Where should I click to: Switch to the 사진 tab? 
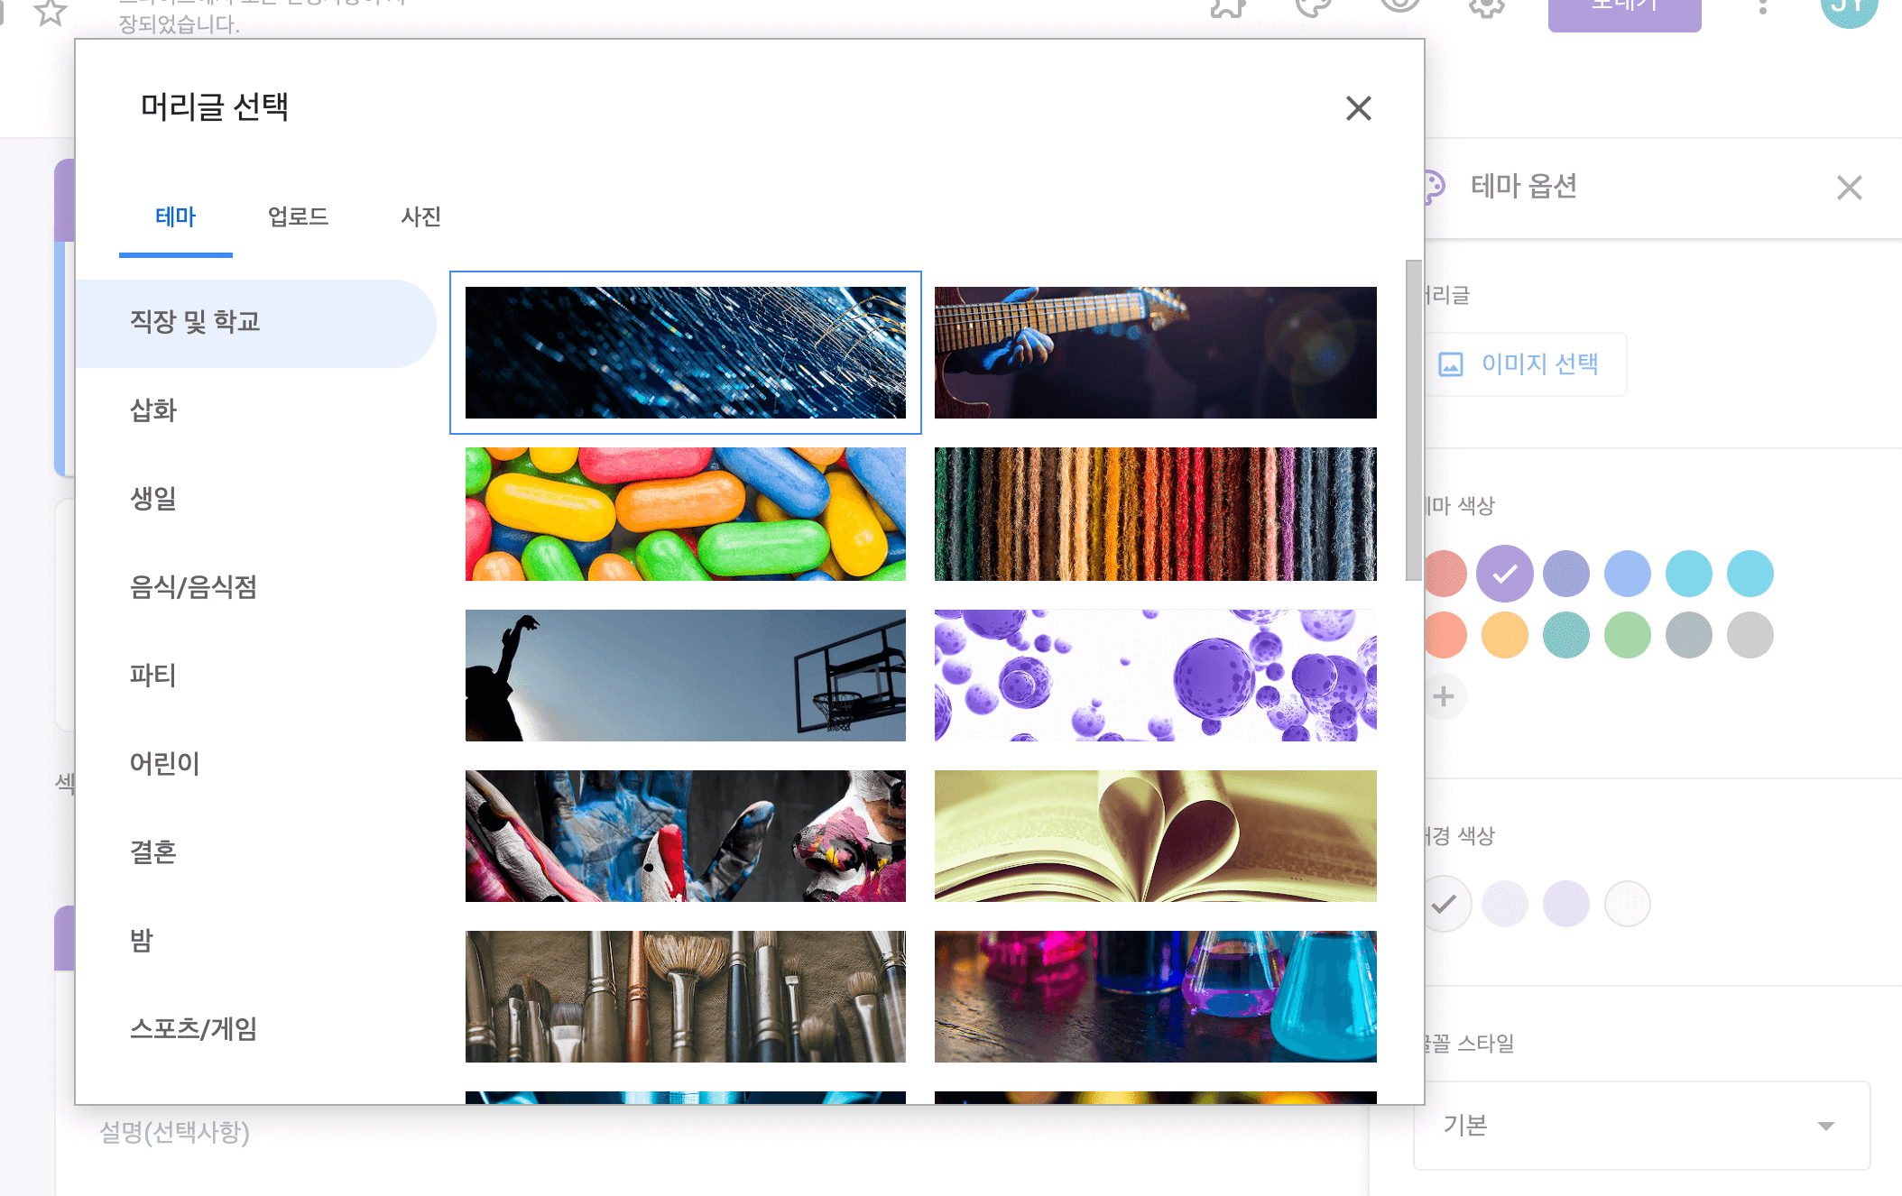pos(420,216)
